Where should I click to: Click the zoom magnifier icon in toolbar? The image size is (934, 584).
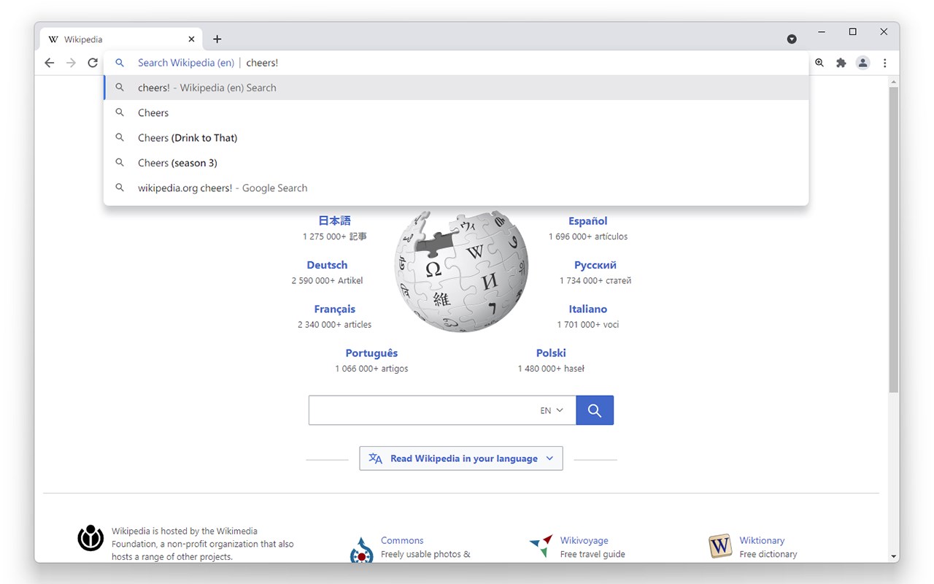point(819,63)
